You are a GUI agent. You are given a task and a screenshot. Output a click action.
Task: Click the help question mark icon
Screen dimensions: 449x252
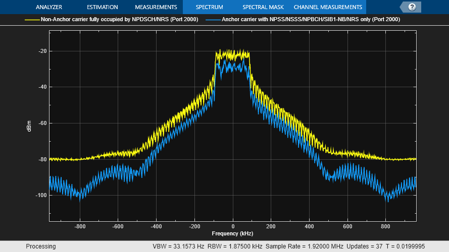pos(412,7)
